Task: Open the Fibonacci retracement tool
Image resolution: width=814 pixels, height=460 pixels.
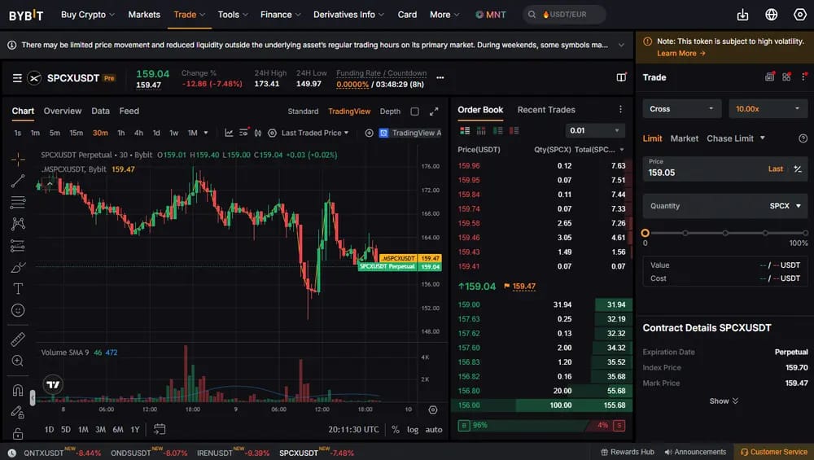Action: point(18,202)
